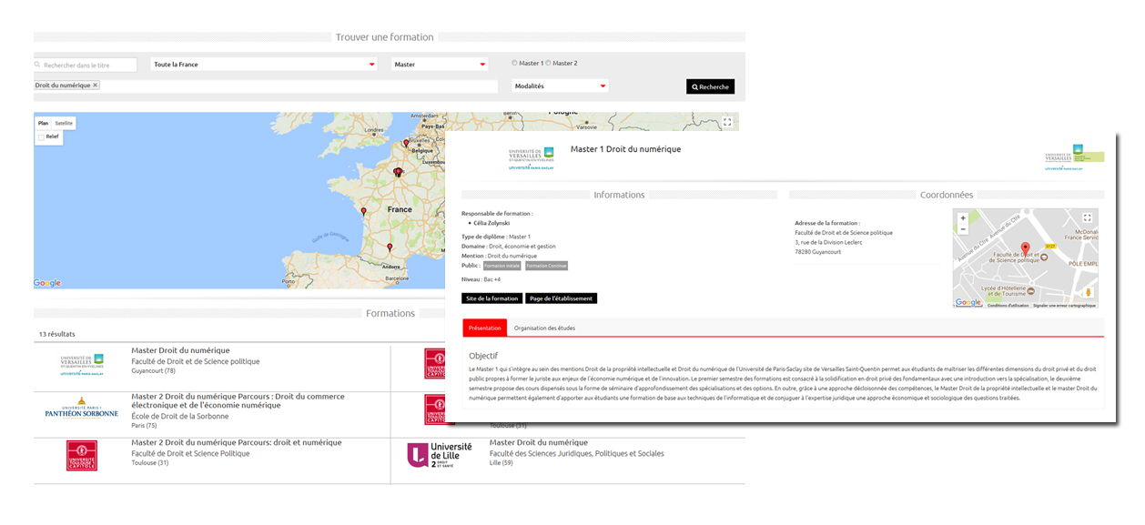Click the red marker on the mini map
Screen dimensions: 1145x525
(x=1025, y=248)
